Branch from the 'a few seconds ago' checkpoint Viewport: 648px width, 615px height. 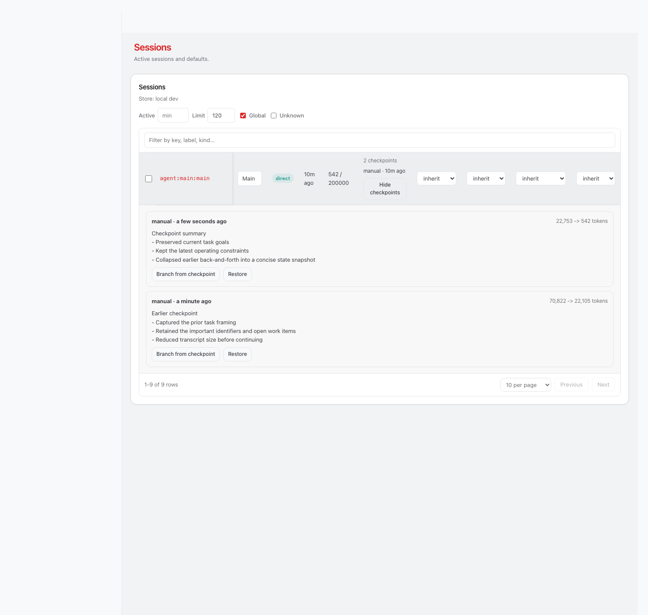(x=186, y=274)
